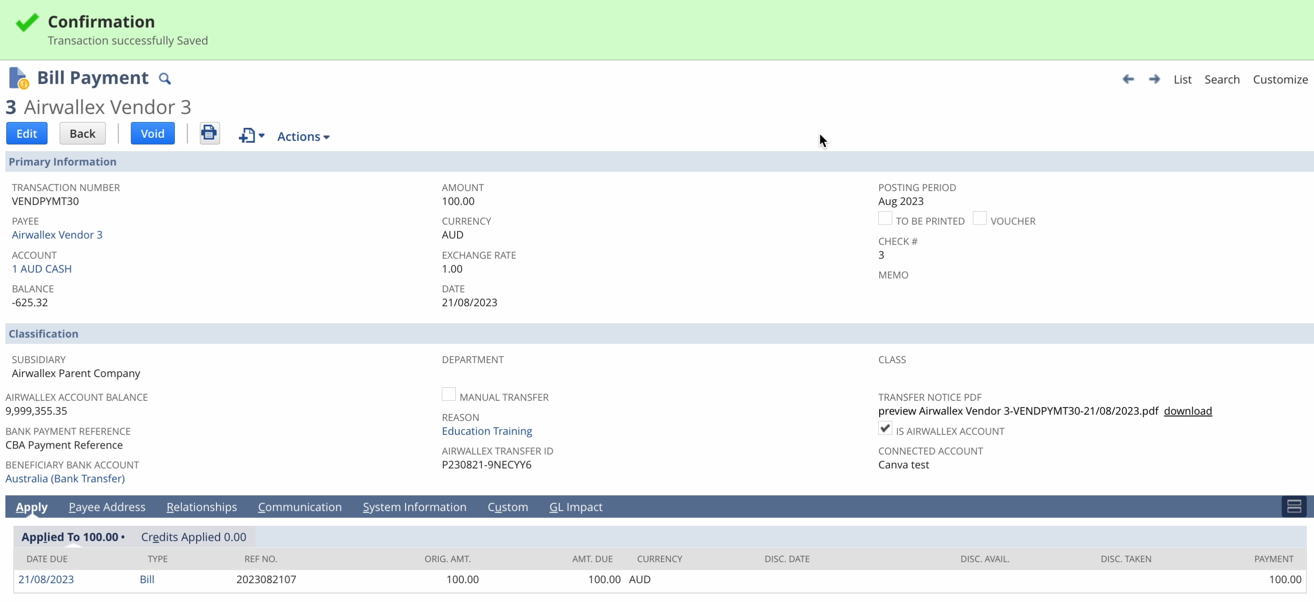Click the print icon button

[209, 133]
